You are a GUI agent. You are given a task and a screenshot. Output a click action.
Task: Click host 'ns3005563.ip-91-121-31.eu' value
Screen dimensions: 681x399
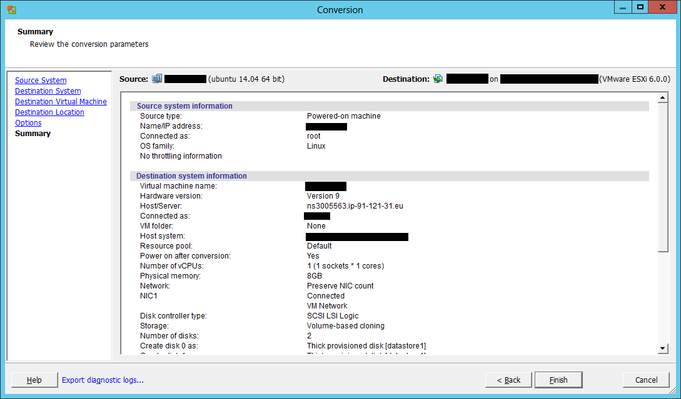[x=355, y=205]
